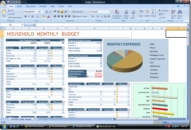Open the Fill dropdown in Editing

click(162, 14)
